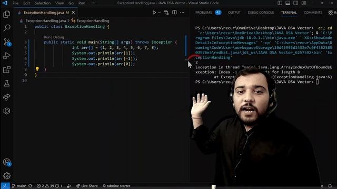Screen dimensions: 337x189
Task: Click tabnine starter in the status bar
Action: pyautogui.click(x=116, y=186)
